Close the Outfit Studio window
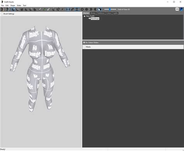 point(181,2)
